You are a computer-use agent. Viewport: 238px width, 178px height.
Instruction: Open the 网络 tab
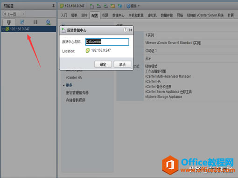[180, 15]
